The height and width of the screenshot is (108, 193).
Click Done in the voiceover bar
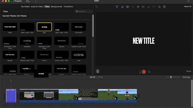[188, 71]
